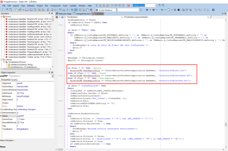Open the TFrmBoletos.ImprimirBoleto method dropdown
This screenshot has height=151, width=228.
(208, 17)
